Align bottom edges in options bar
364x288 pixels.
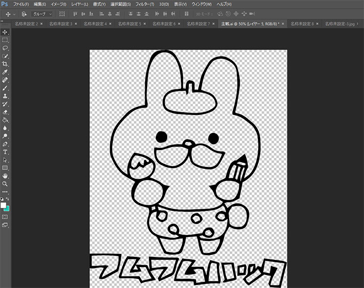click(x=91, y=14)
